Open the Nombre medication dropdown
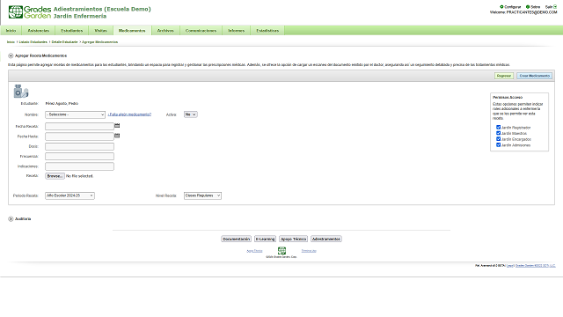The height and width of the screenshot is (317, 563). point(75,114)
